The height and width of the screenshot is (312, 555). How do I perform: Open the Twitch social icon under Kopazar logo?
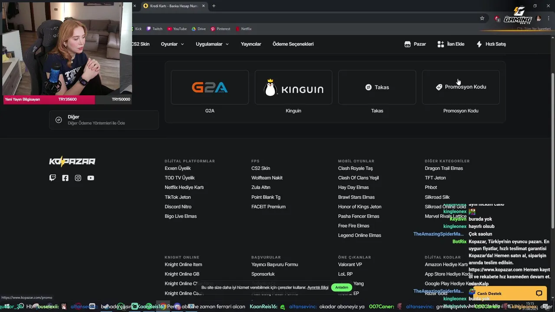pyautogui.click(x=52, y=178)
